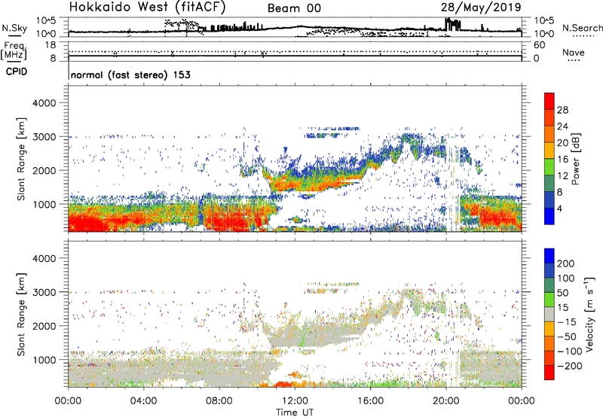Viewport: 603px width, 417px height.
Task: Click the red bottom segment of velocity colorbar
Action: [x=549, y=373]
